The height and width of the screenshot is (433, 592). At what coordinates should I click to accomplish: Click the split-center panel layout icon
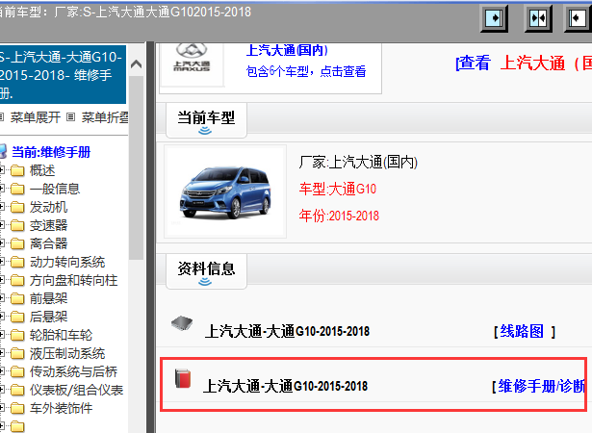(538, 17)
